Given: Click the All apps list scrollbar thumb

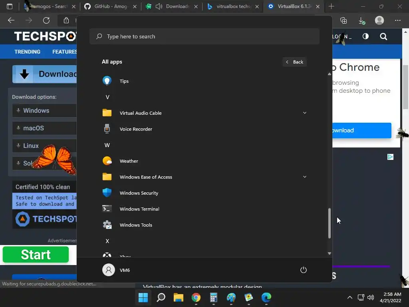Looking at the screenshot, I should coord(330,223).
